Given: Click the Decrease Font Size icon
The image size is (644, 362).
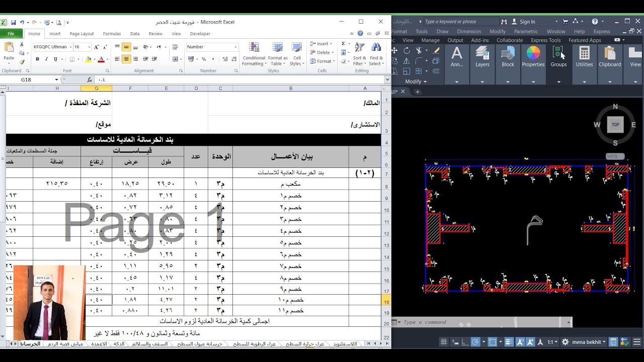Looking at the screenshot, I should (x=104, y=47).
